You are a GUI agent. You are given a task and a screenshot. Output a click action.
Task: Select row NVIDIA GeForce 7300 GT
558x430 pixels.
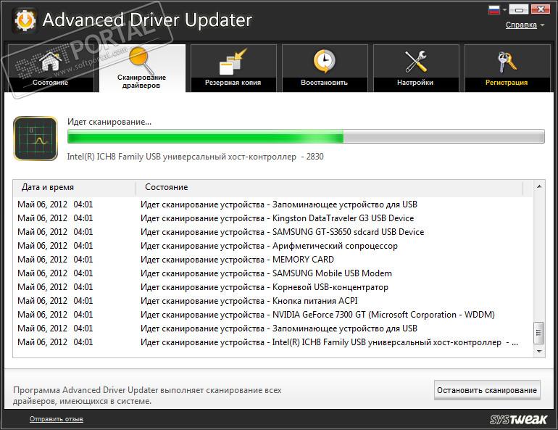click(x=273, y=315)
